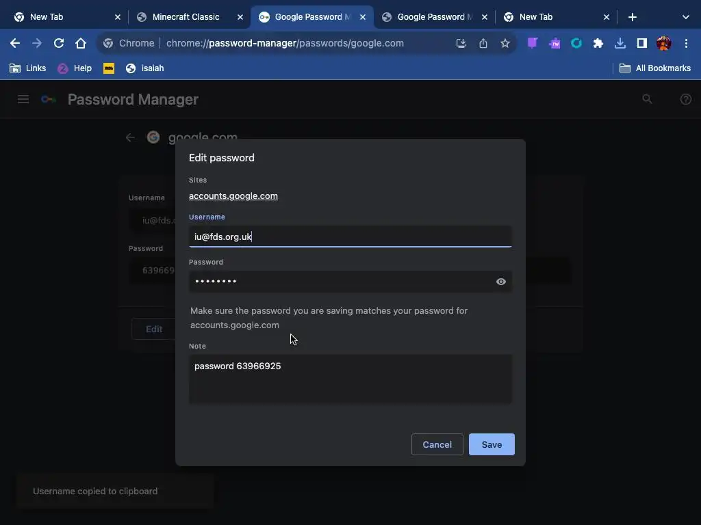Open the All Bookmarks folder
This screenshot has height=525, width=701.
[x=655, y=68]
